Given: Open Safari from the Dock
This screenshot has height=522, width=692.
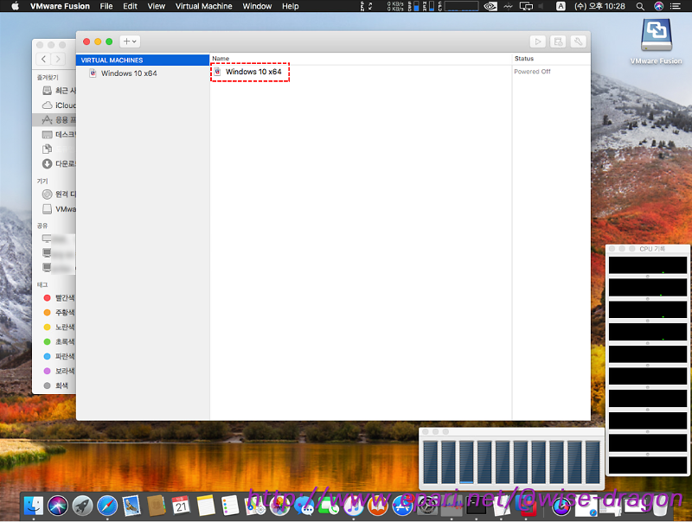Looking at the screenshot, I should pyautogui.click(x=107, y=506).
